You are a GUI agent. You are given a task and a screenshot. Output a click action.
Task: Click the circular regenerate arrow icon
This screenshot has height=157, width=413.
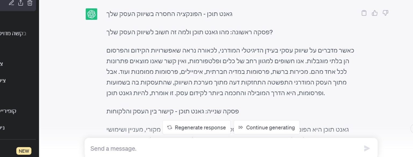169,128
